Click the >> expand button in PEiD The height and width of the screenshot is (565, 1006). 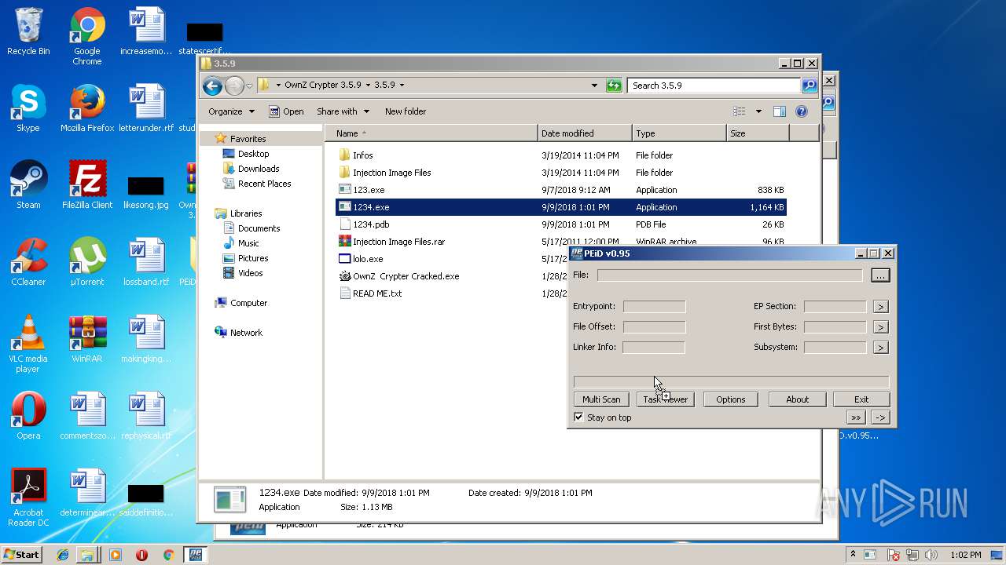pyautogui.click(x=856, y=417)
